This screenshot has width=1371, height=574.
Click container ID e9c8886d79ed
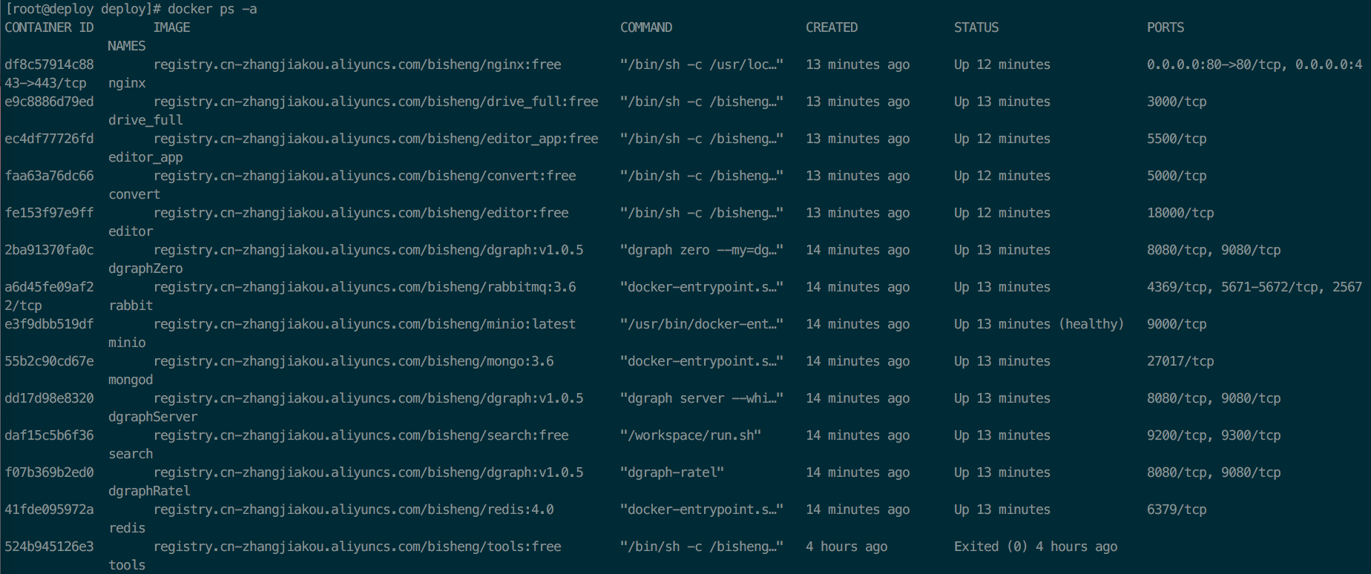[49, 102]
